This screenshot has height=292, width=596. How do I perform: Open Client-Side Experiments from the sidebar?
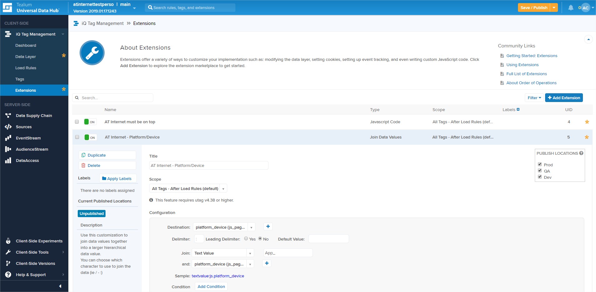pyautogui.click(x=39, y=241)
